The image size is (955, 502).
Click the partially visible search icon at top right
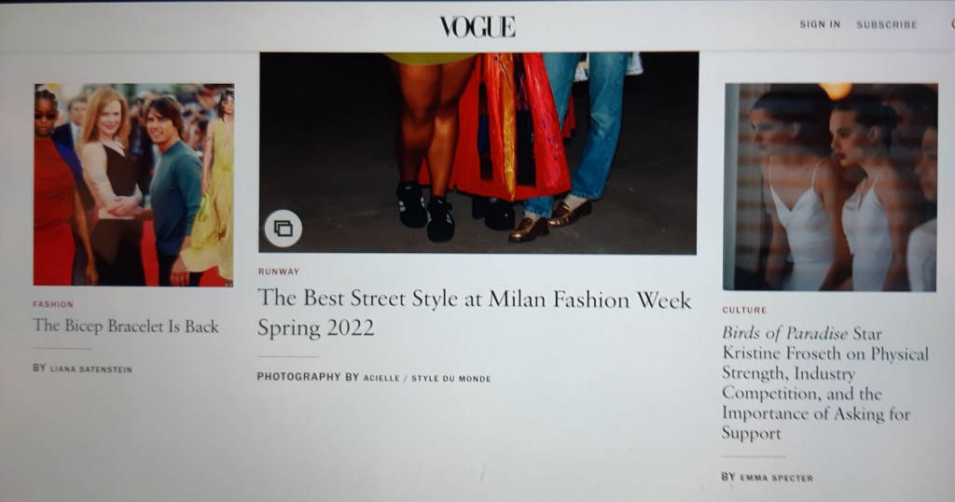point(952,24)
